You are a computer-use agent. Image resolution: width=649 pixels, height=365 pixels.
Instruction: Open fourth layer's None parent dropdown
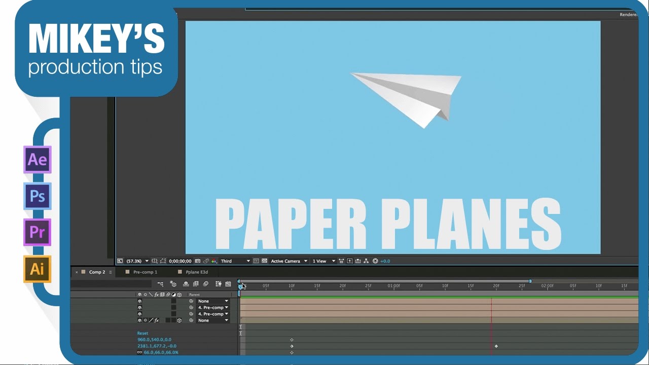[x=213, y=320]
